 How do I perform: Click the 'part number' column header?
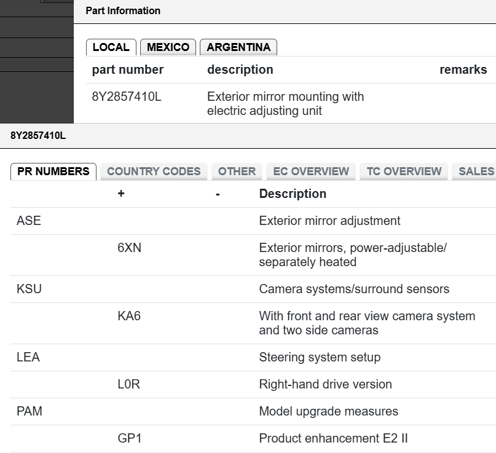click(128, 69)
